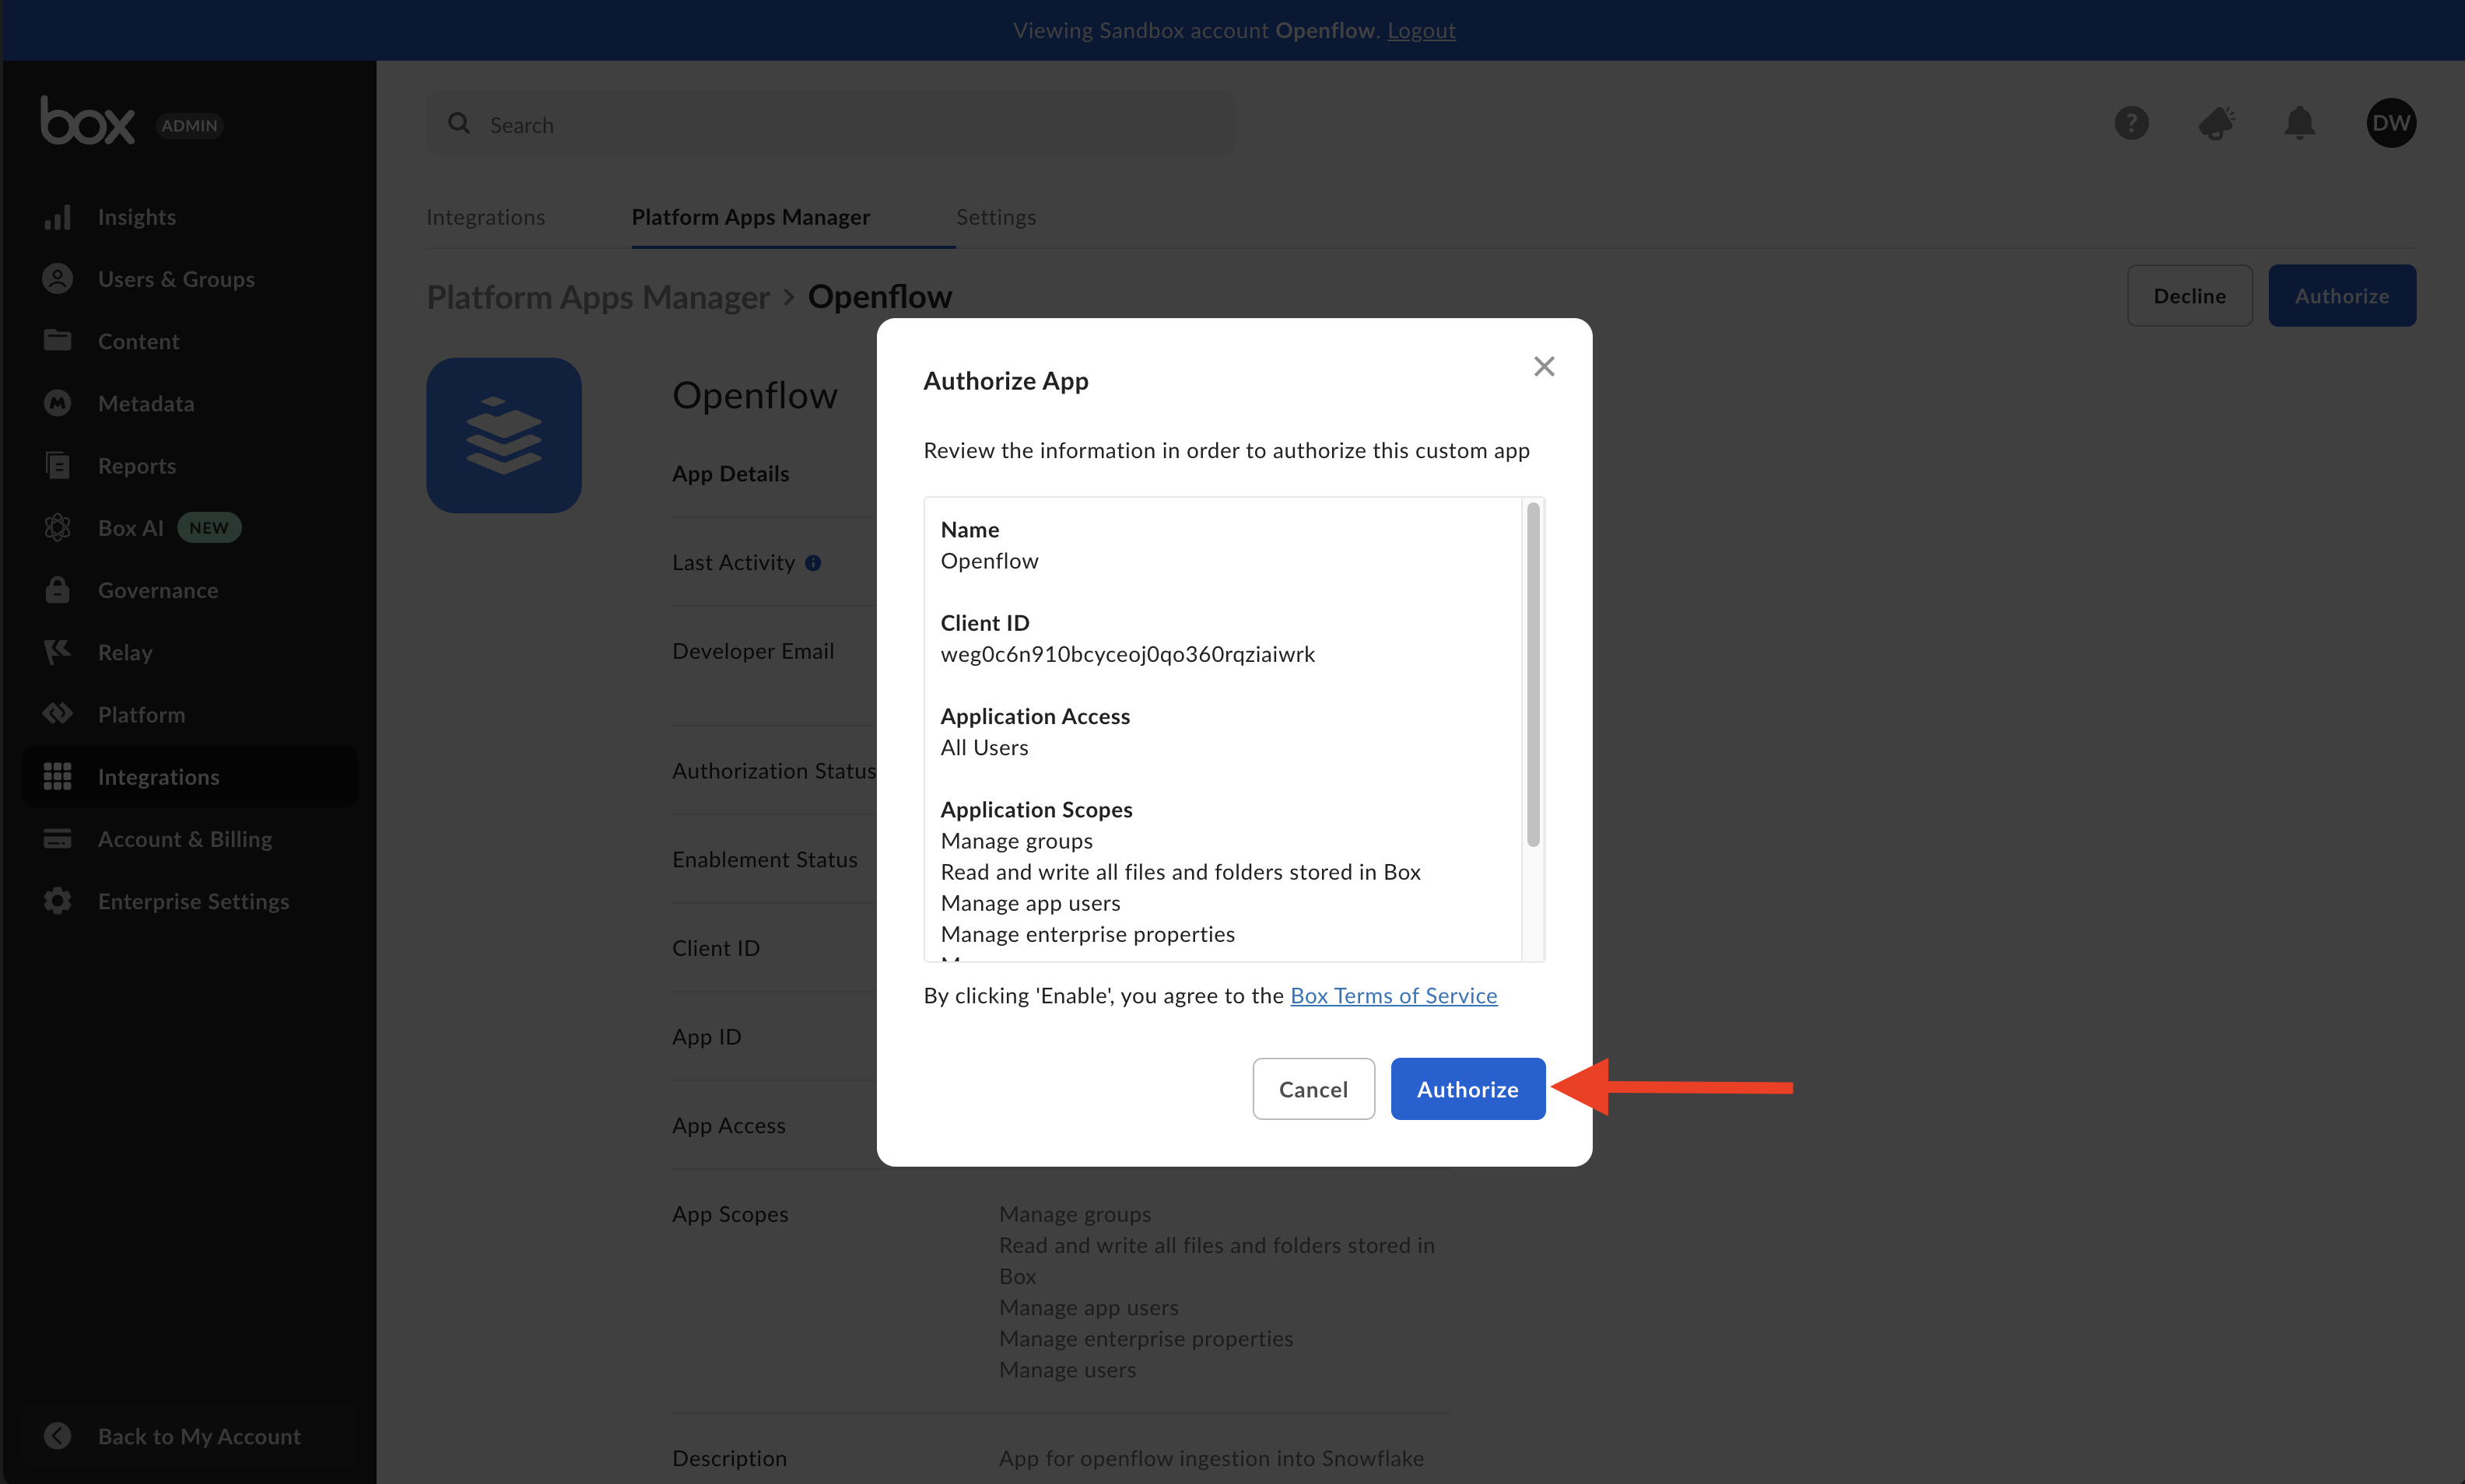Image resolution: width=2465 pixels, height=1484 pixels.
Task: Open the help question mark icon
Action: 2131,123
